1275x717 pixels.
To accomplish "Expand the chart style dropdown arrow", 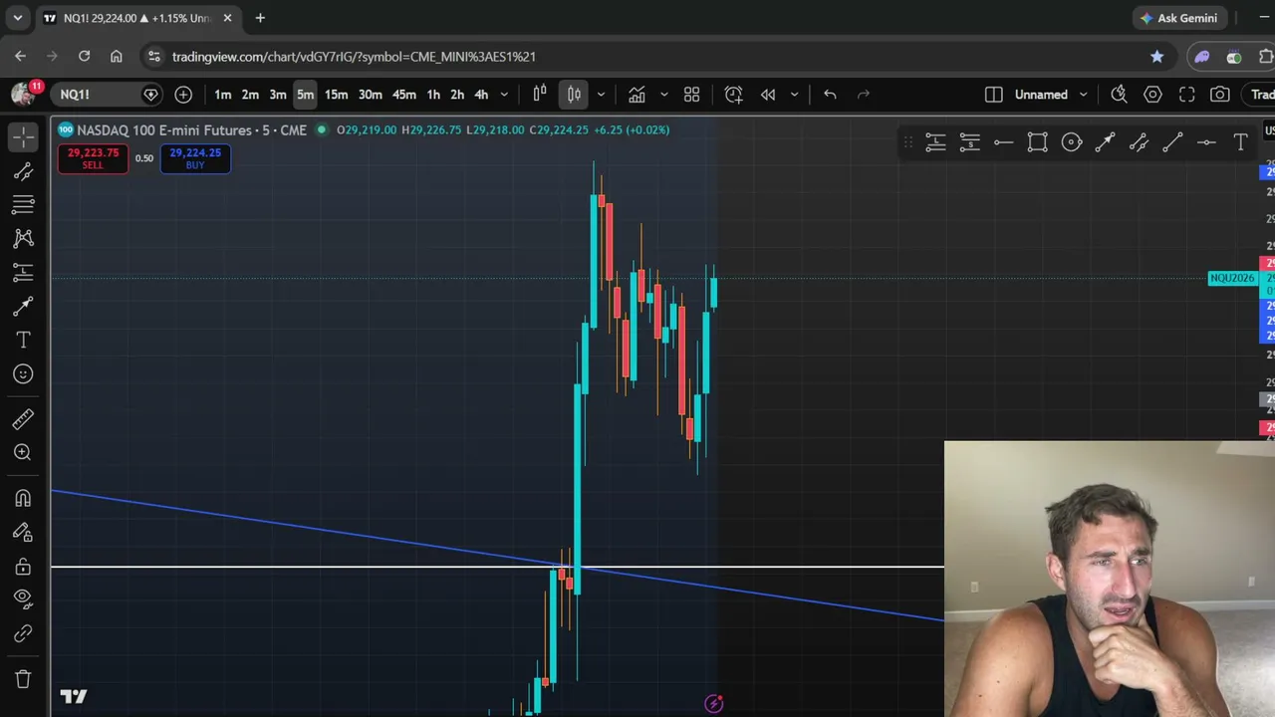I will coord(600,95).
